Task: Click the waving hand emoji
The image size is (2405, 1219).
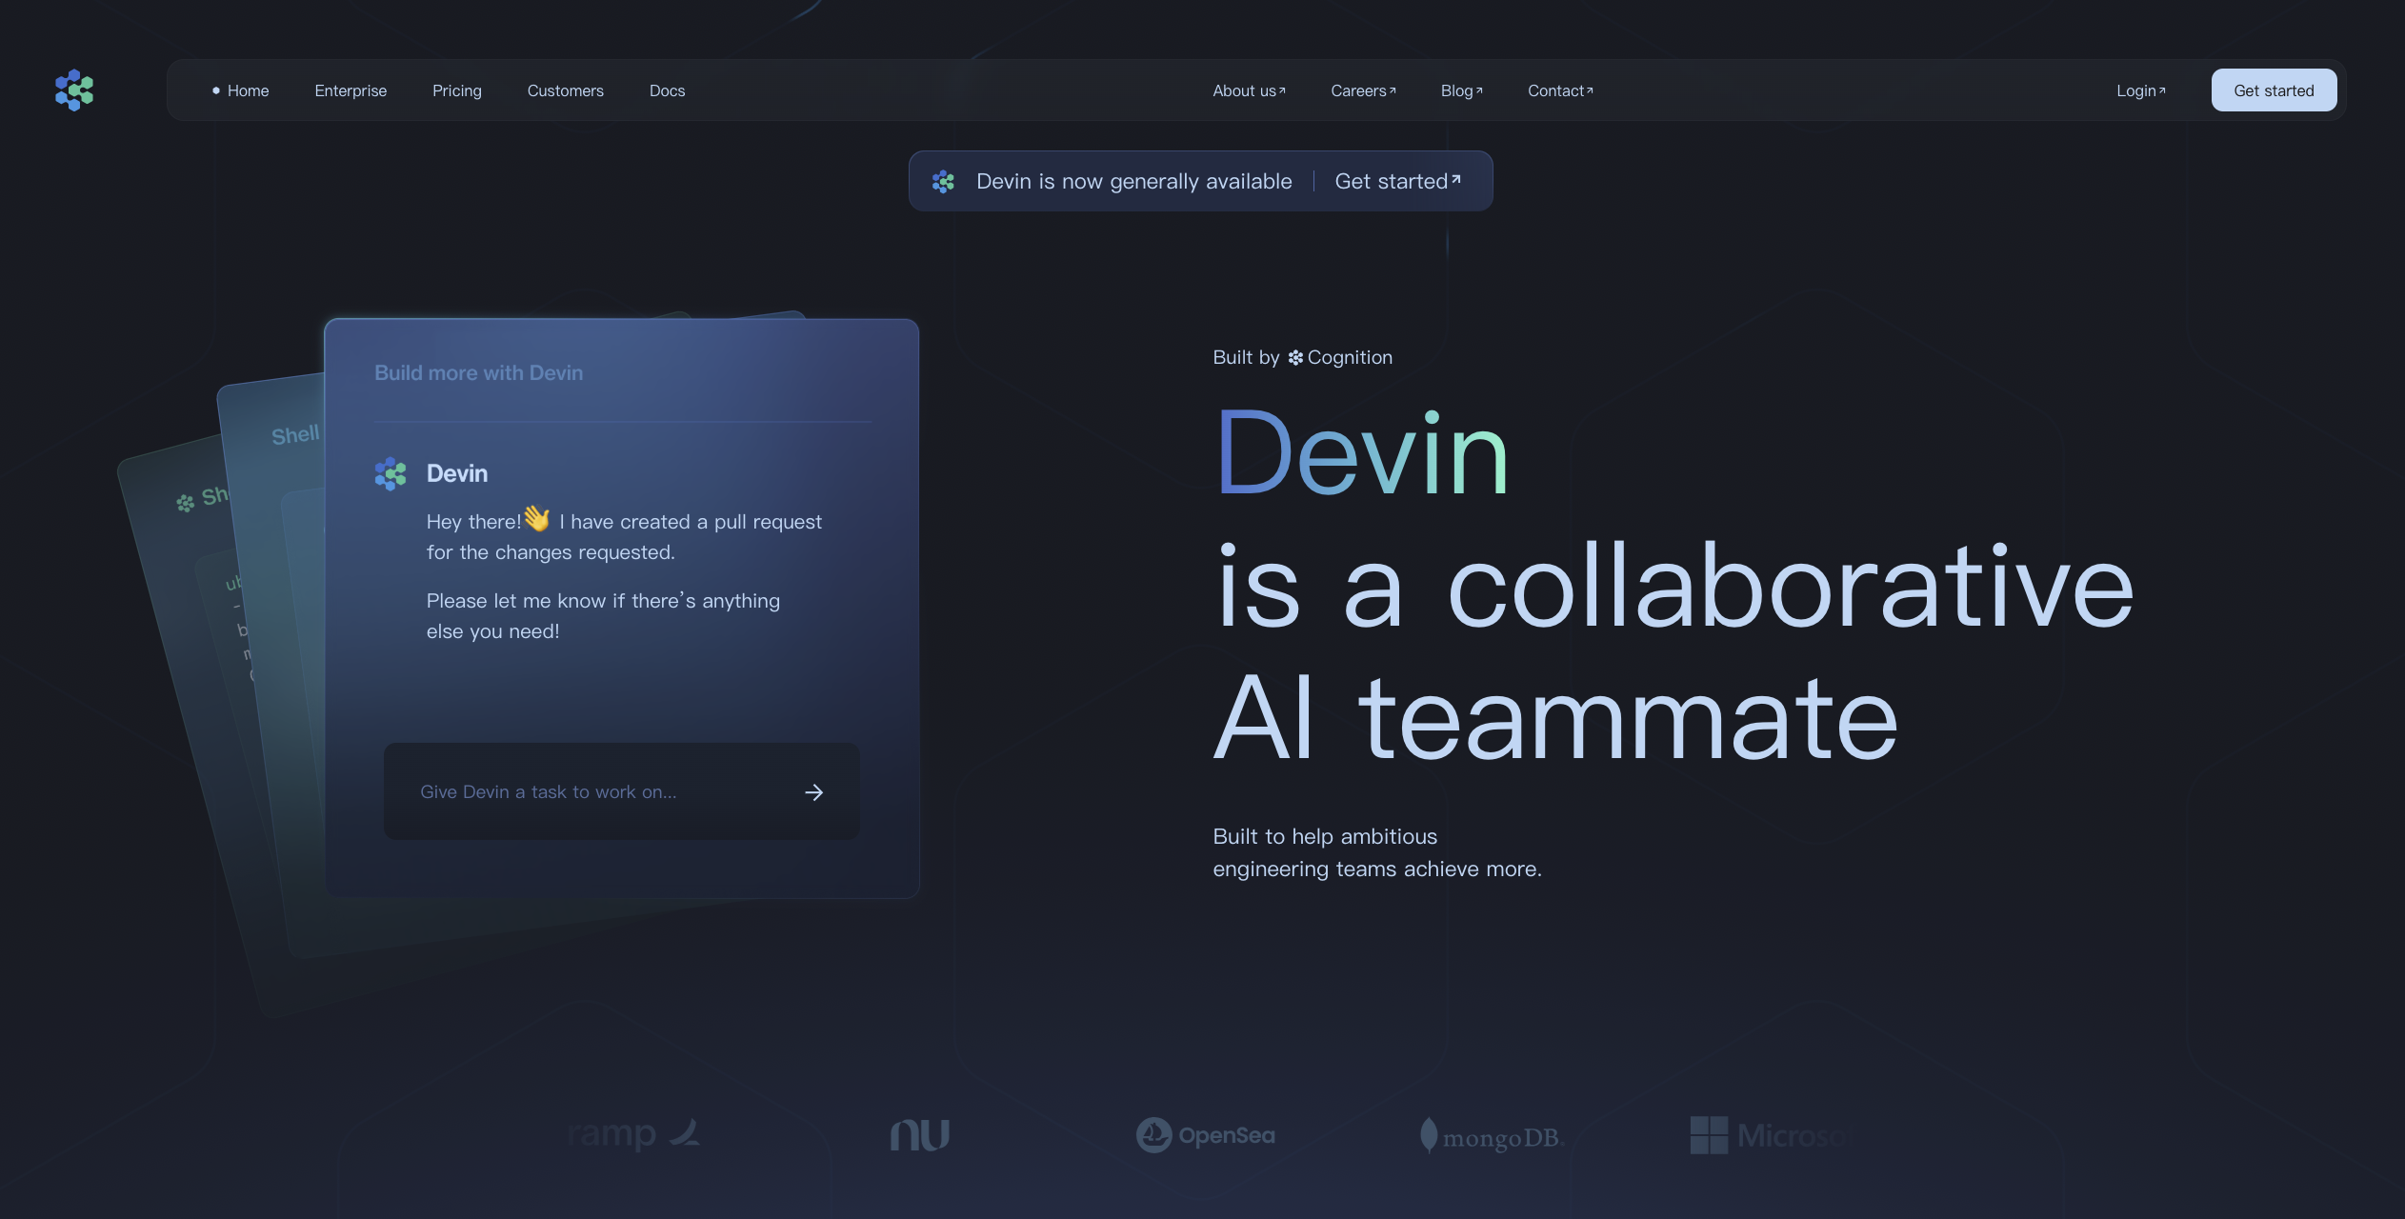Action: (x=536, y=518)
